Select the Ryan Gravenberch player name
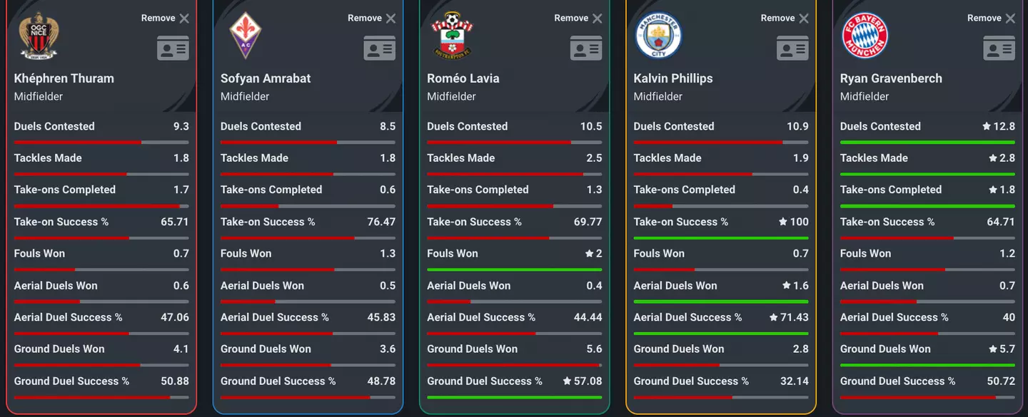This screenshot has width=1028, height=417. (x=891, y=78)
